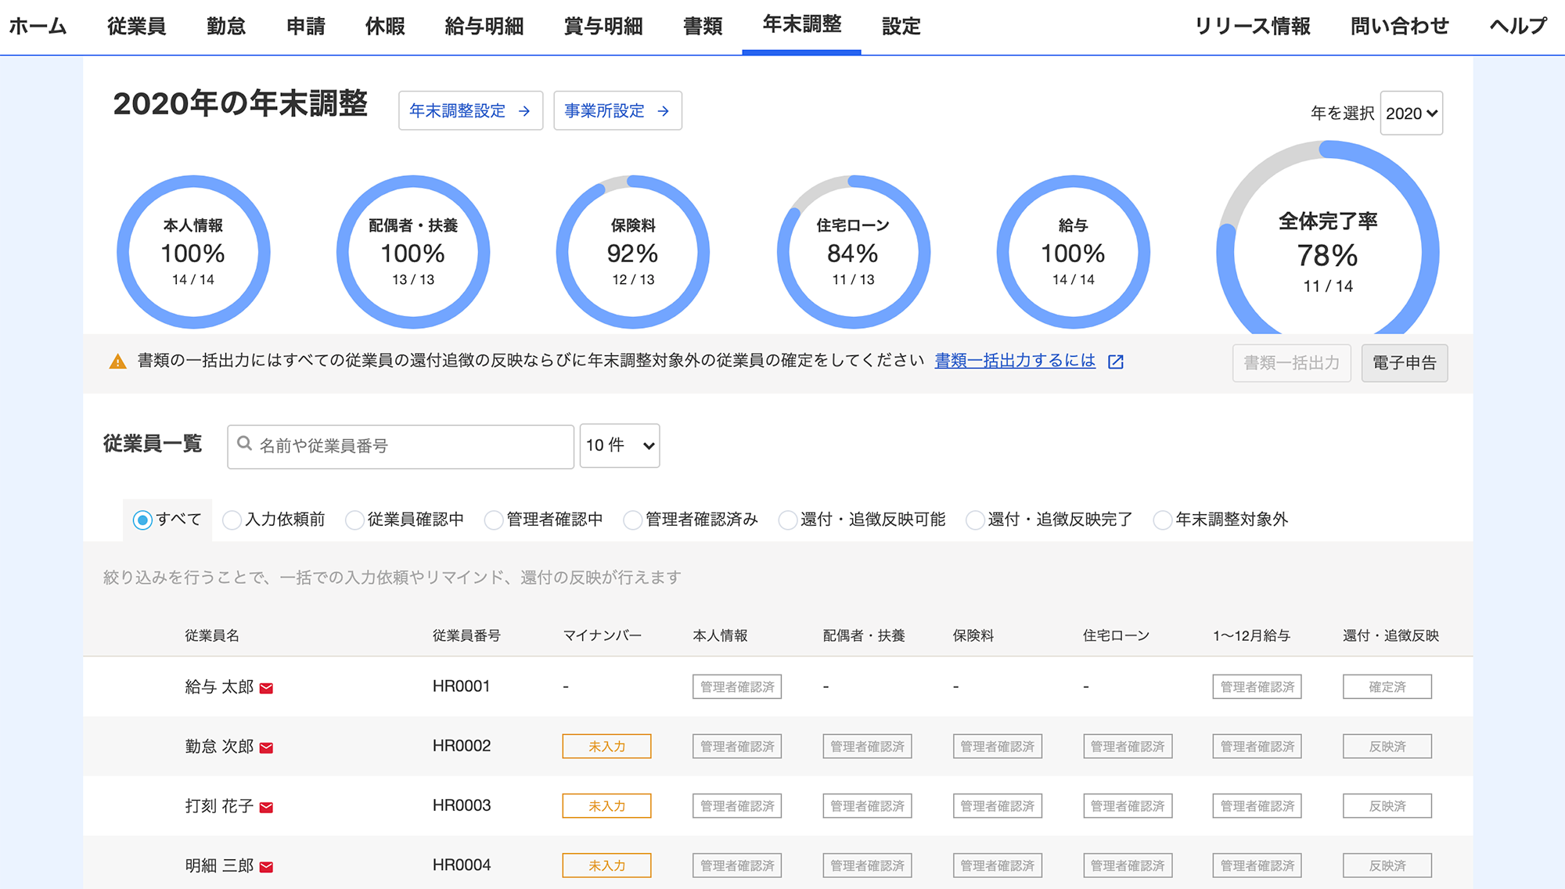Viewport: 1565px width, 889px height.
Task: Click the employee name search field
Action: pos(401,446)
